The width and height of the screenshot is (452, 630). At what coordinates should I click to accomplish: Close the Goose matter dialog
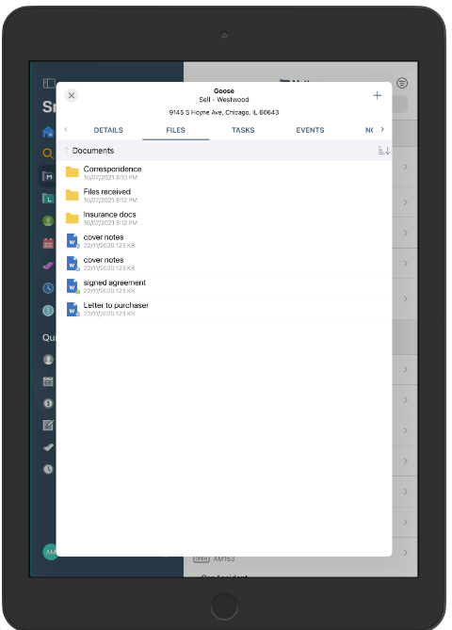click(x=72, y=96)
